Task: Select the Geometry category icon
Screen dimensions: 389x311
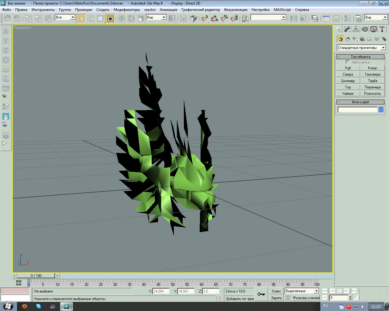Action: [340, 39]
